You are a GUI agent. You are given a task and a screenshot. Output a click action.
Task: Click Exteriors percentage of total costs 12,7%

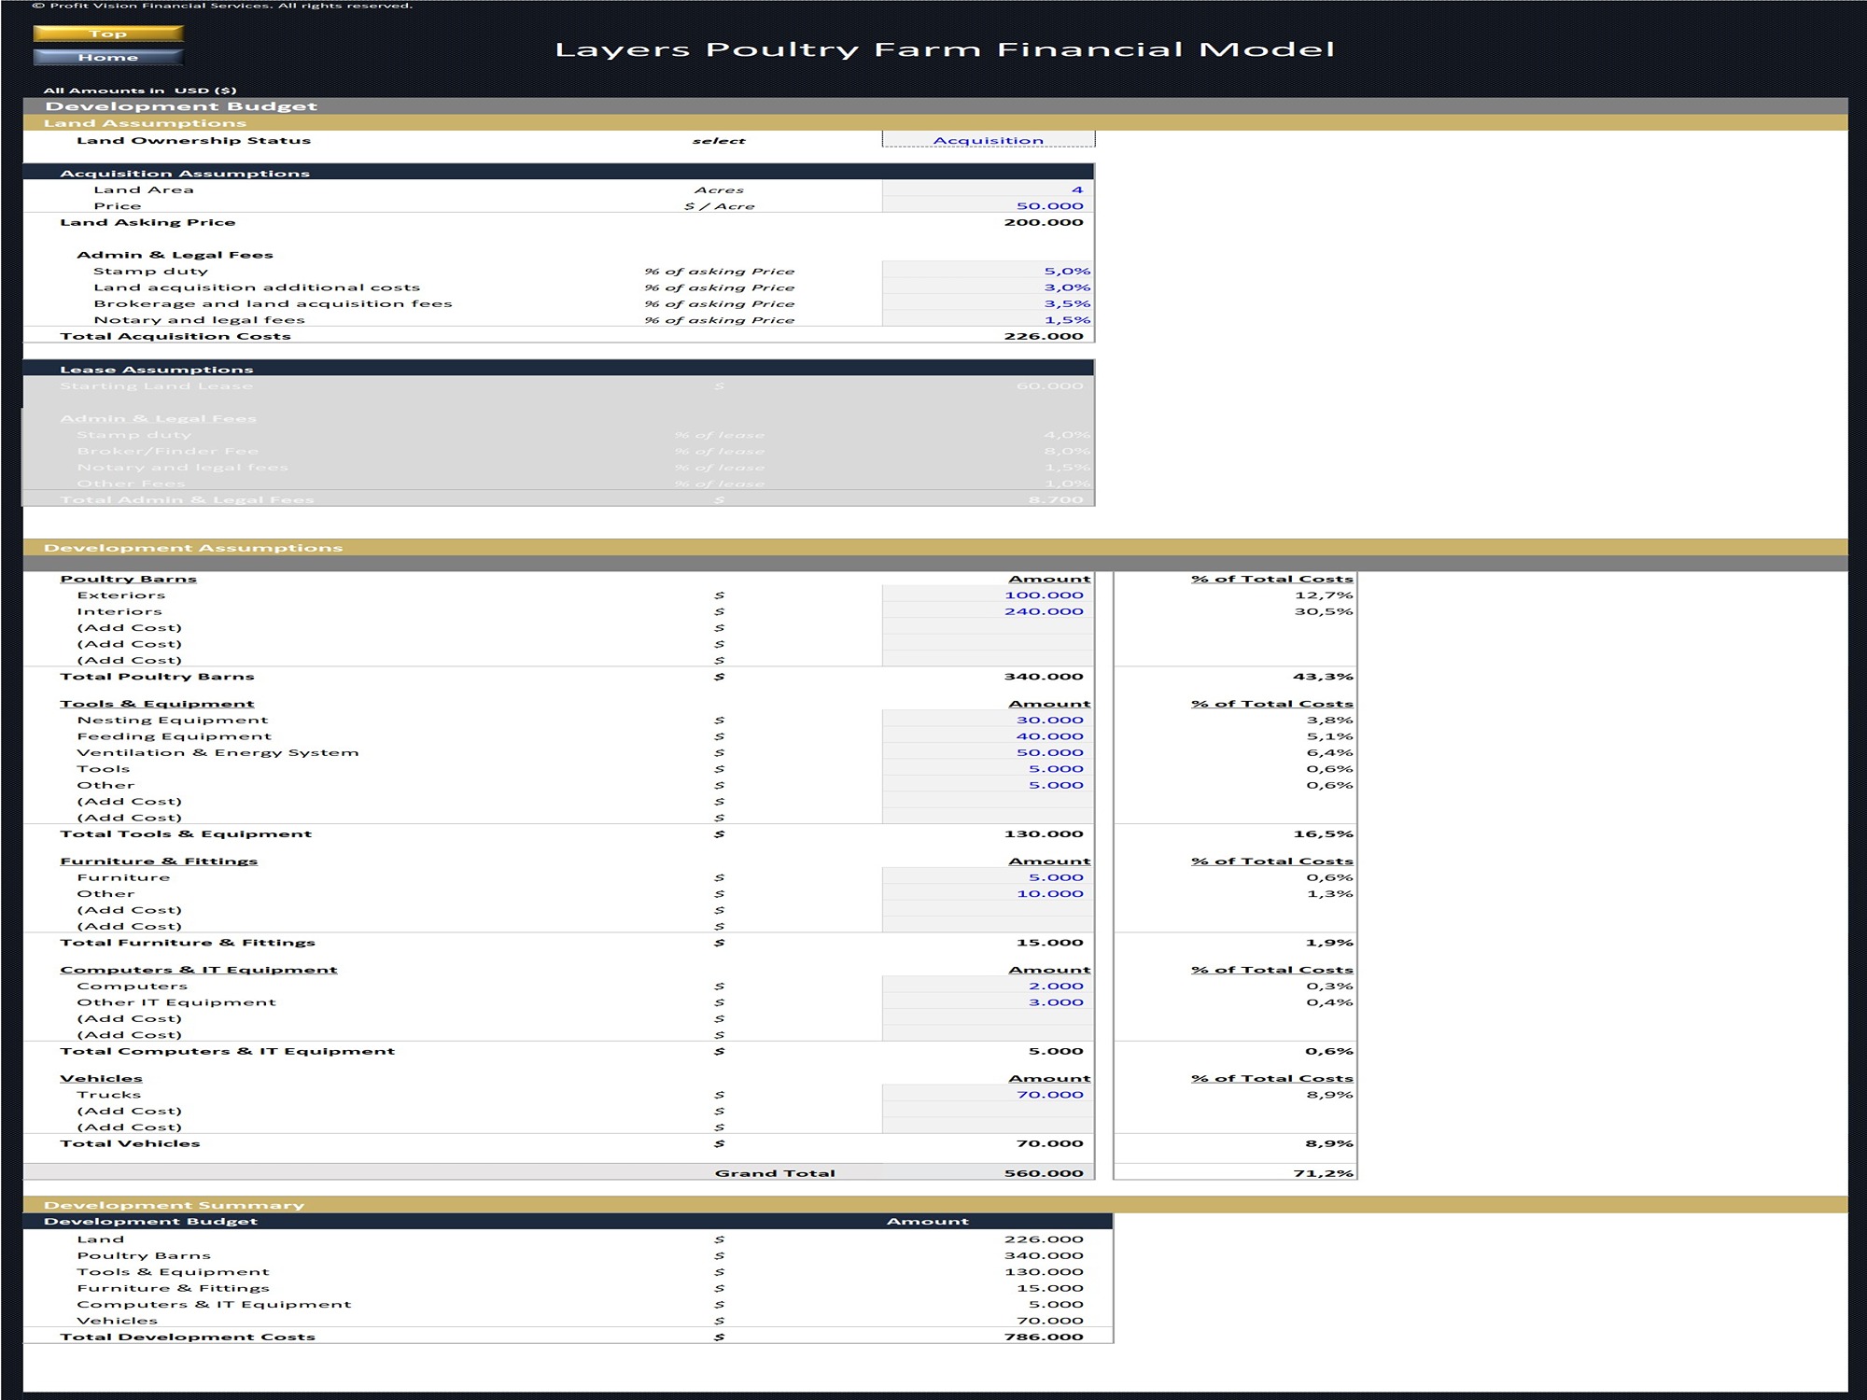1323,595
